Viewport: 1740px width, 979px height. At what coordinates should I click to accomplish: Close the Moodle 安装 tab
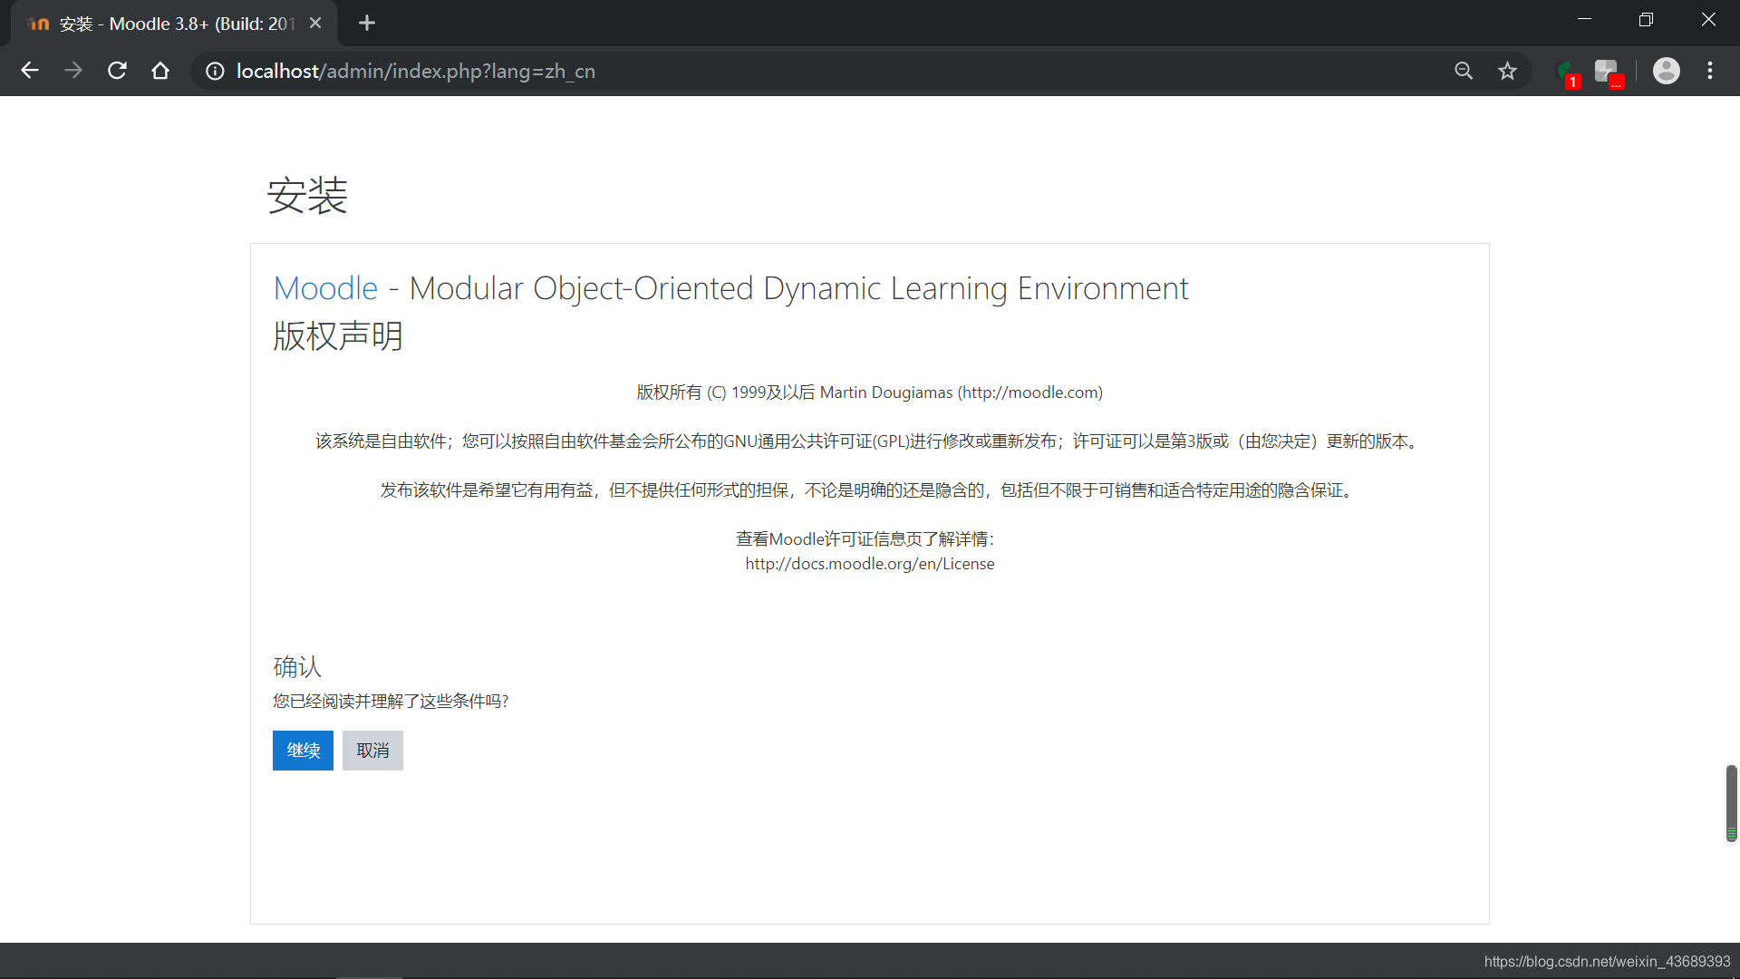click(315, 24)
